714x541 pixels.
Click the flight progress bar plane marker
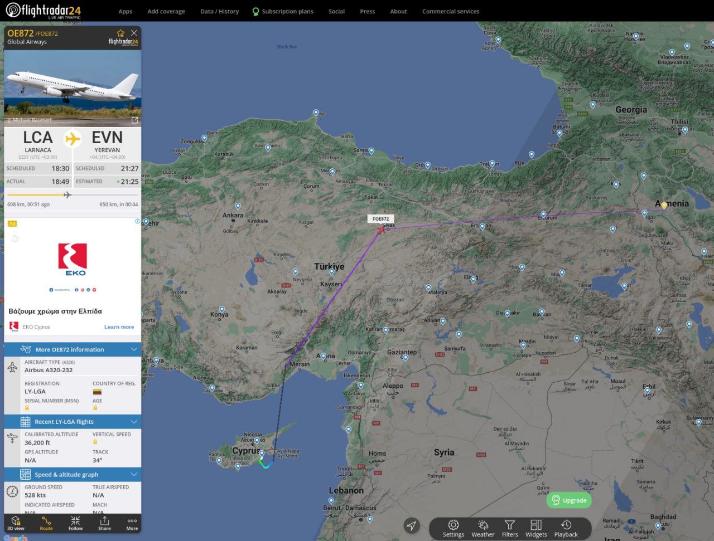(67, 194)
